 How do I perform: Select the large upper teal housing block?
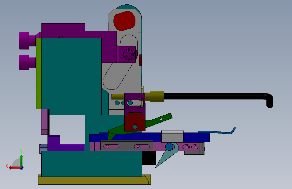pos(71,73)
